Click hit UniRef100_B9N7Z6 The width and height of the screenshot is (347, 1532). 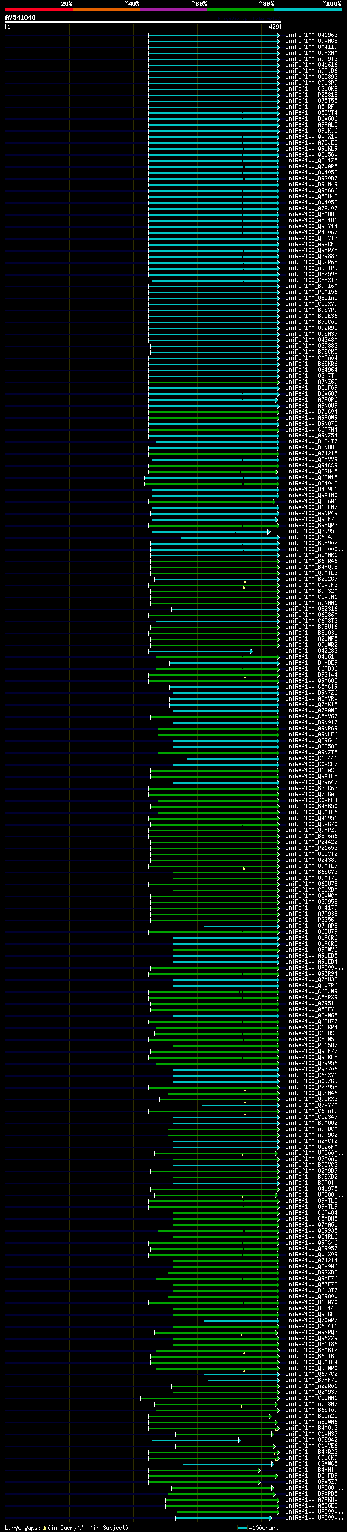tap(311, 692)
